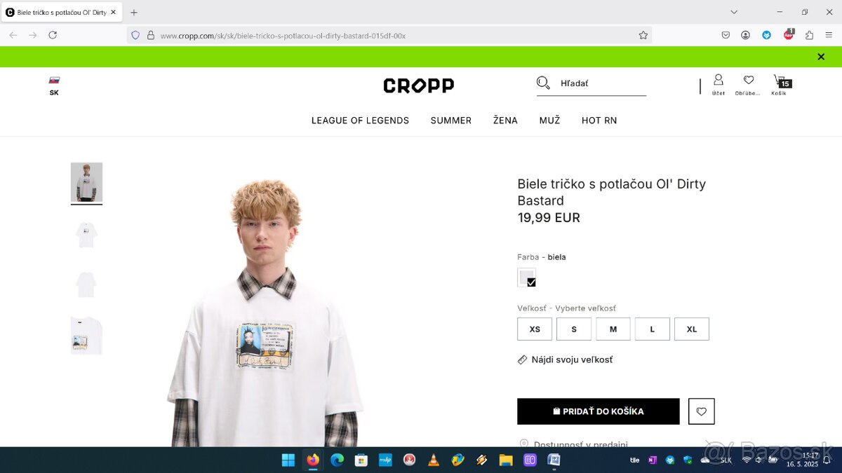This screenshot has width=842, height=473.
Task: Open LEAGUE OF LEGENDS menu item
Action: 360,121
